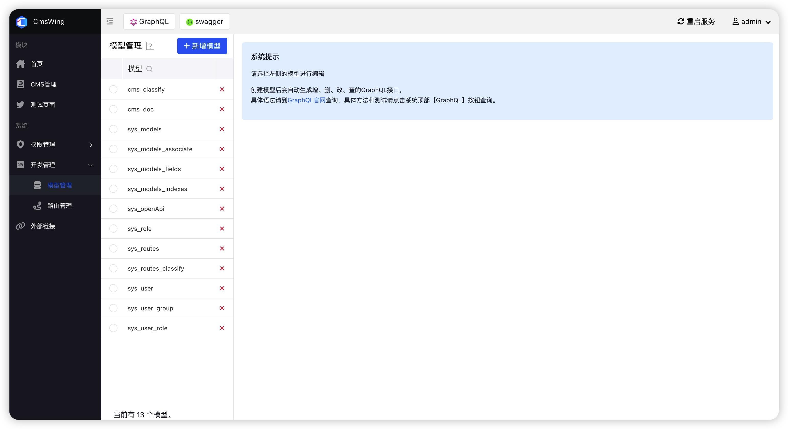
Task: Select the sys_user radio button
Action: pyautogui.click(x=113, y=288)
